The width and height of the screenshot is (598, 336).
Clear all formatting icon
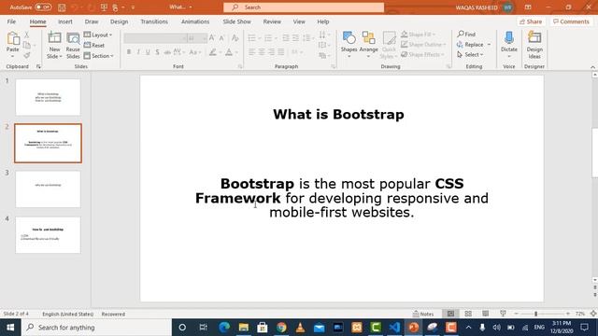coord(235,37)
